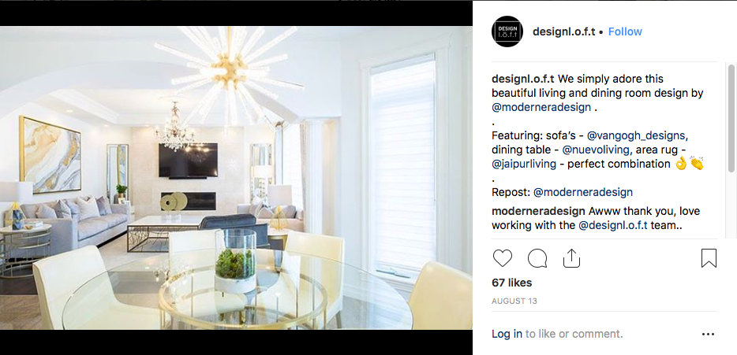This screenshot has height=355, width=737.
Task: Open comments via speech bubble icon
Action: [x=537, y=258]
